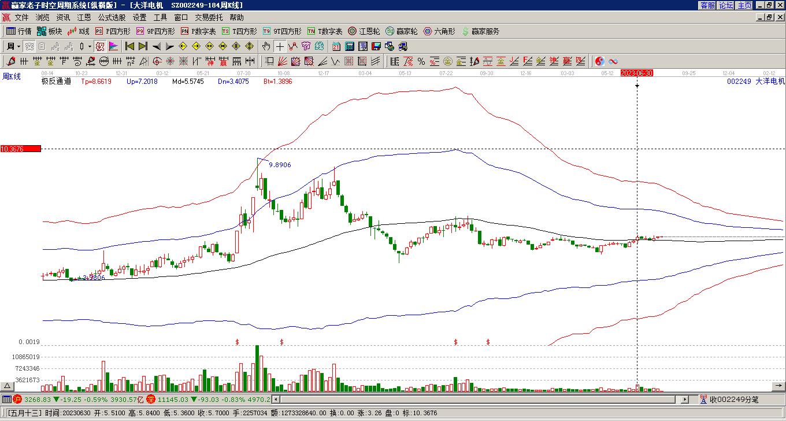Launch the 江恩轮 Gann wheel
The height and width of the screenshot is (421, 786).
pyautogui.click(x=364, y=31)
